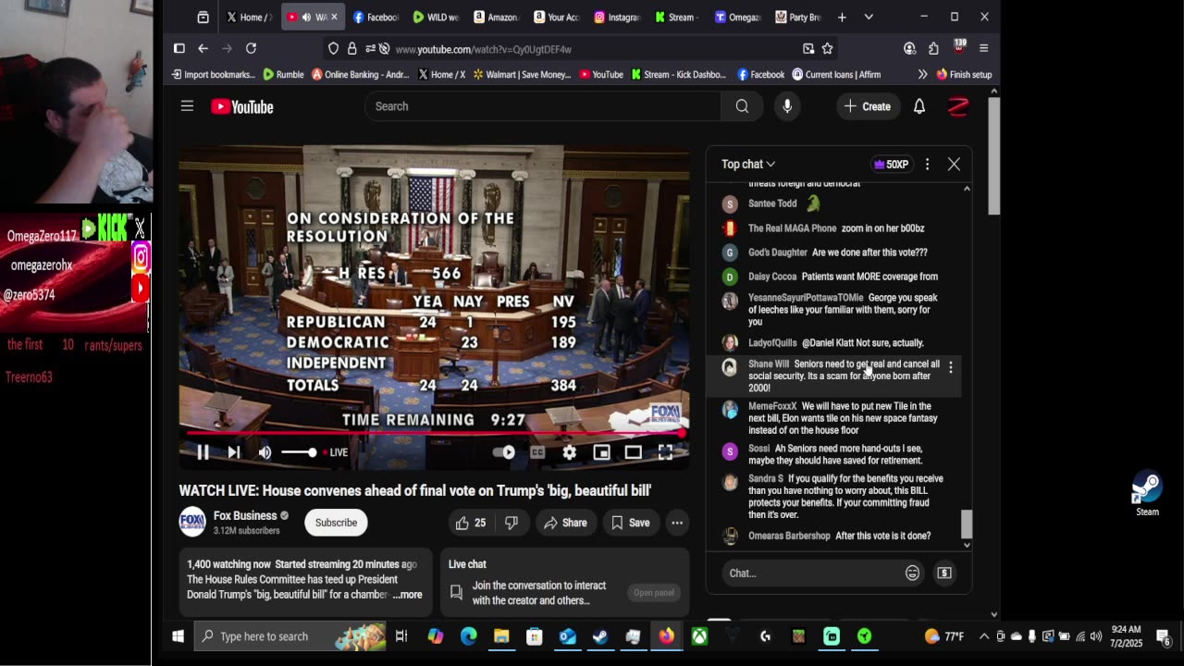
Task: Switch to Facebook browser tab
Action: tap(376, 17)
